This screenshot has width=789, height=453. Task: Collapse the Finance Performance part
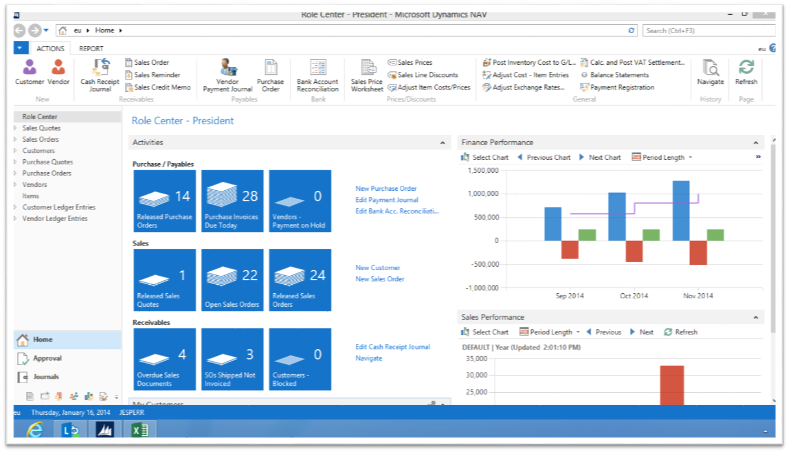tap(756, 143)
